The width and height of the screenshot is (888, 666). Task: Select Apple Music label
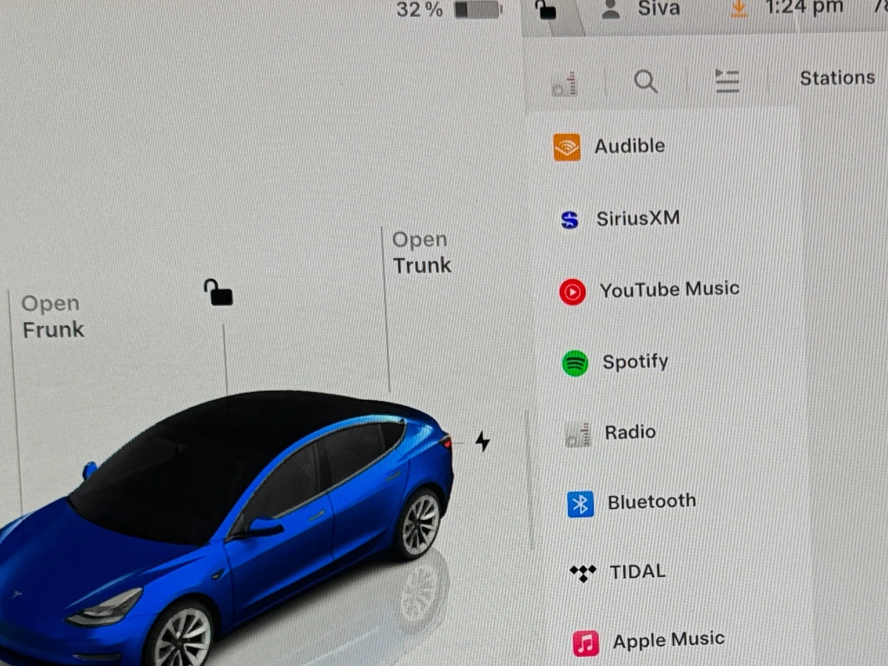tap(669, 640)
